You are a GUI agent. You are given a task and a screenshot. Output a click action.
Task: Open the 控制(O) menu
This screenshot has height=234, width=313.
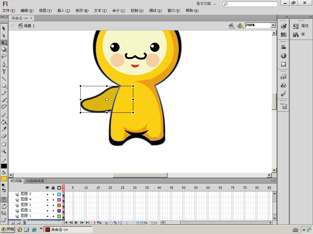[x=137, y=11]
